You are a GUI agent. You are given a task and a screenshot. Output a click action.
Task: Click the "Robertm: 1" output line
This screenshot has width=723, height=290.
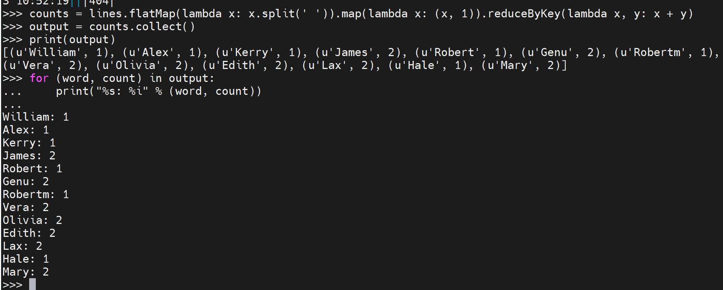pyautogui.click(x=35, y=194)
